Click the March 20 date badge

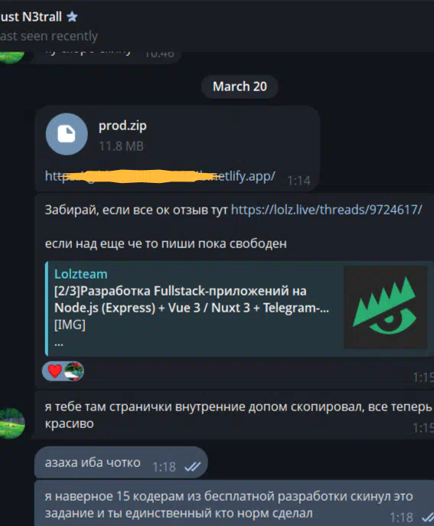coord(240,87)
